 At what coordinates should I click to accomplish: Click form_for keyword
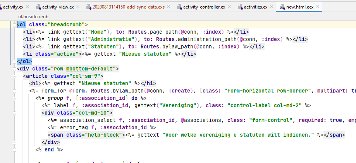(x=54, y=91)
